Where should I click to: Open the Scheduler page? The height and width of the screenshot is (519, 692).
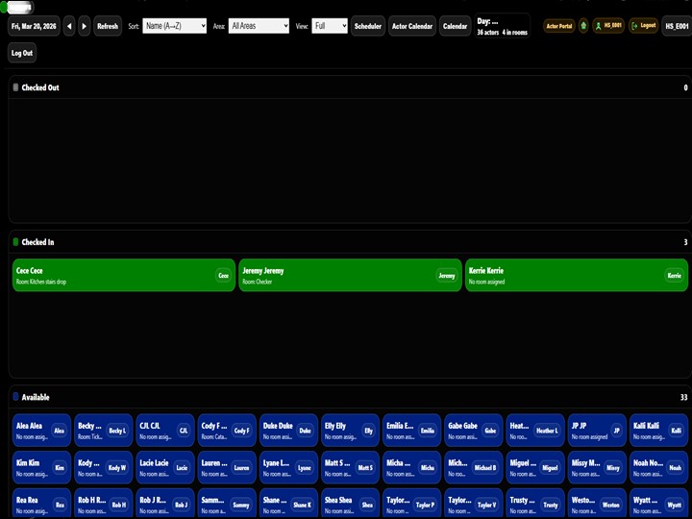click(367, 26)
